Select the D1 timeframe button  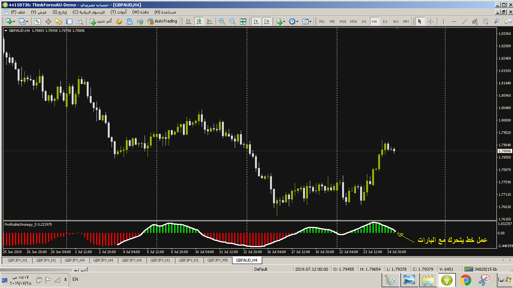point(385,21)
